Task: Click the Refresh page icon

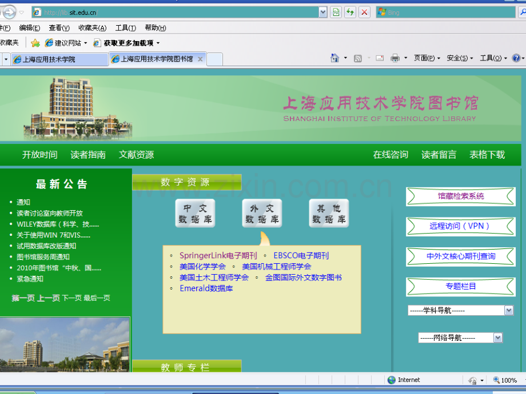Action: tap(350, 12)
